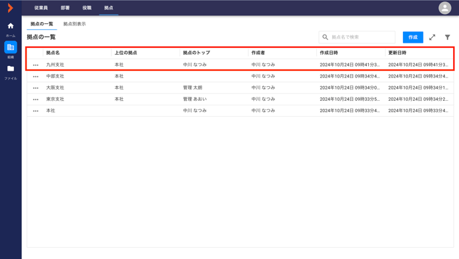The height and width of the screenshot is (259, 459).
Task: Focus the 拠点名で検索 search field
Action: [x=357, y=37]
